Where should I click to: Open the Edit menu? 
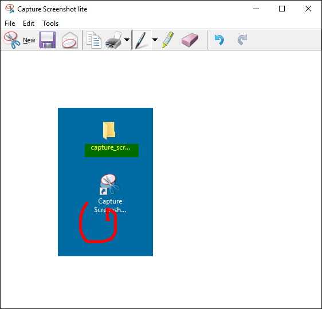tap(29, 24)
